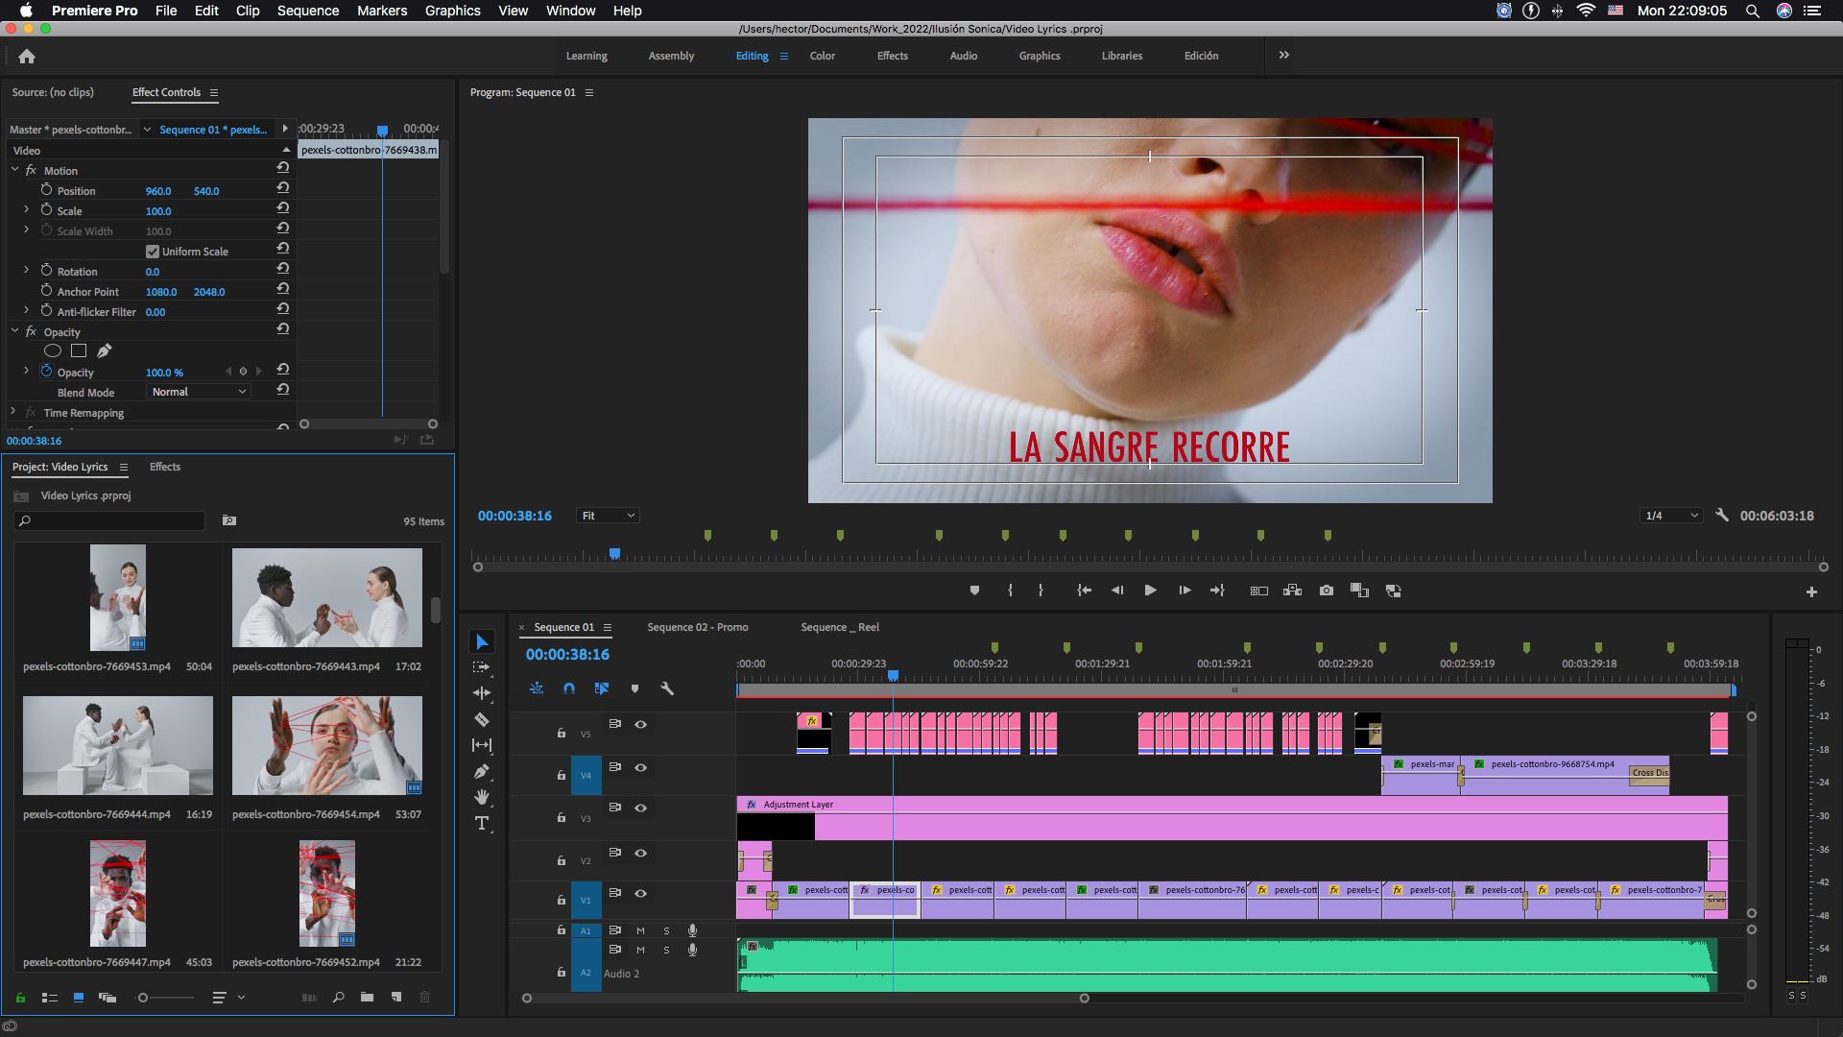Screen dimensions: 1843x1037
Task: Toggle V4 track output eye
Action: [x=640, y=768]
